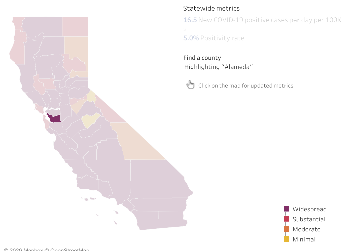Click the hand pointer icon

(191, 85)
